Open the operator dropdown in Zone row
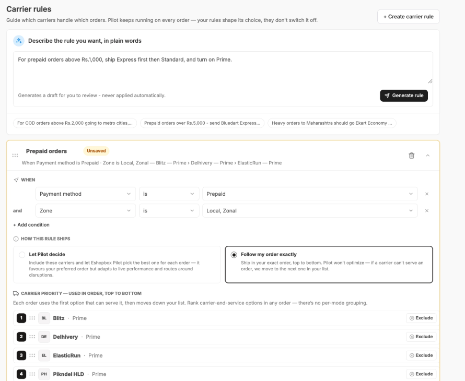Screen dimensions: 465x381 (x=169, y=211)
